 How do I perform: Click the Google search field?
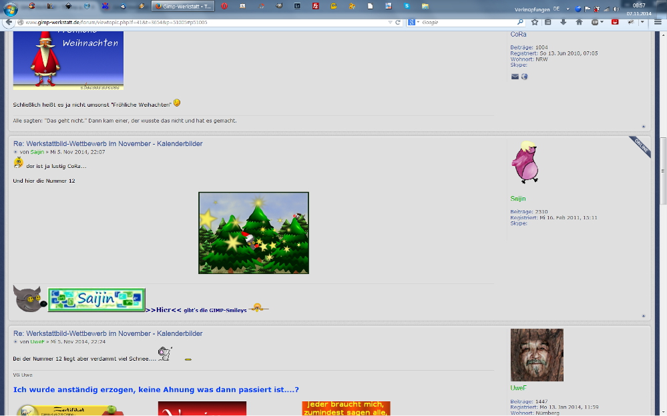pos(468,22)
